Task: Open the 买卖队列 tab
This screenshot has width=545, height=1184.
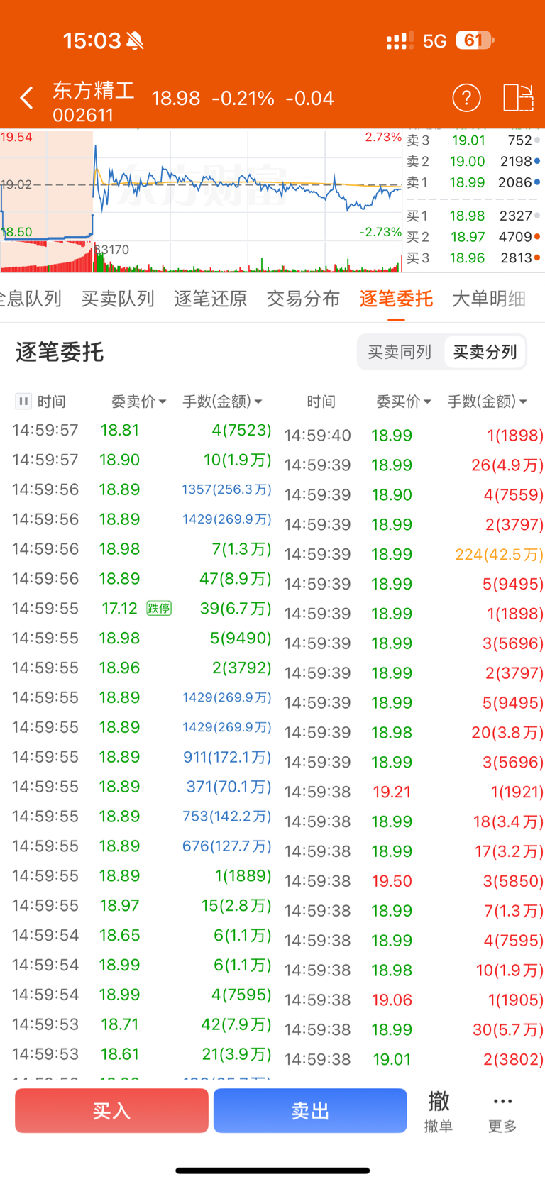Action: 118,299
